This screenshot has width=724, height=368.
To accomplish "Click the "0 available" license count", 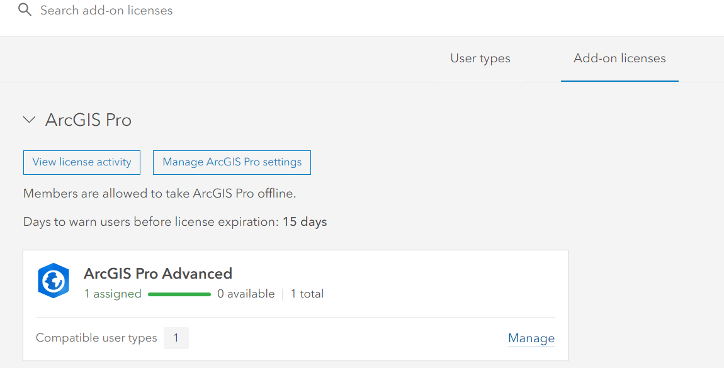I will [246, 293].
